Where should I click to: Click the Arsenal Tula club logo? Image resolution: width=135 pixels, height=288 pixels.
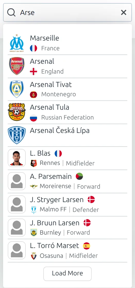pos(17,112)
